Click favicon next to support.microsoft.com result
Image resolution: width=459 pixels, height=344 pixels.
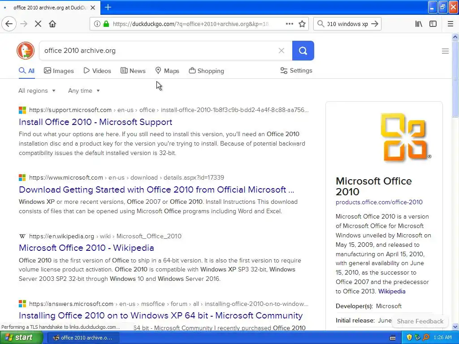pos(22,110)
